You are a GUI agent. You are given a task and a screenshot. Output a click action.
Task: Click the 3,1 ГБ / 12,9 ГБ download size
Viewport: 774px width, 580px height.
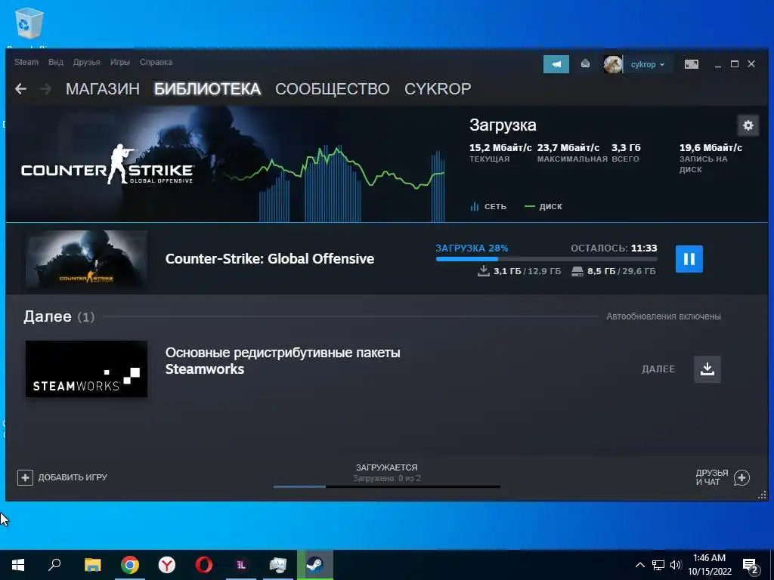(519, 271)
